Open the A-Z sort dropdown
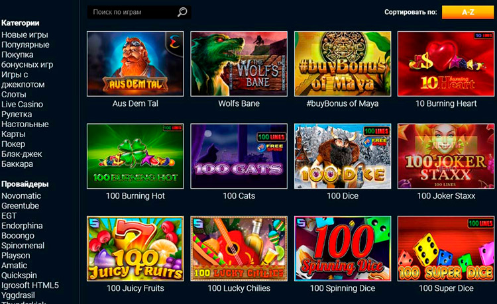 pos(468,12)
